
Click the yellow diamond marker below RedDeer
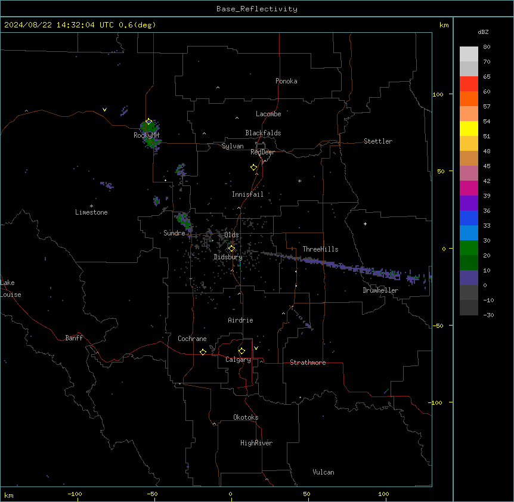click(253, 167)
